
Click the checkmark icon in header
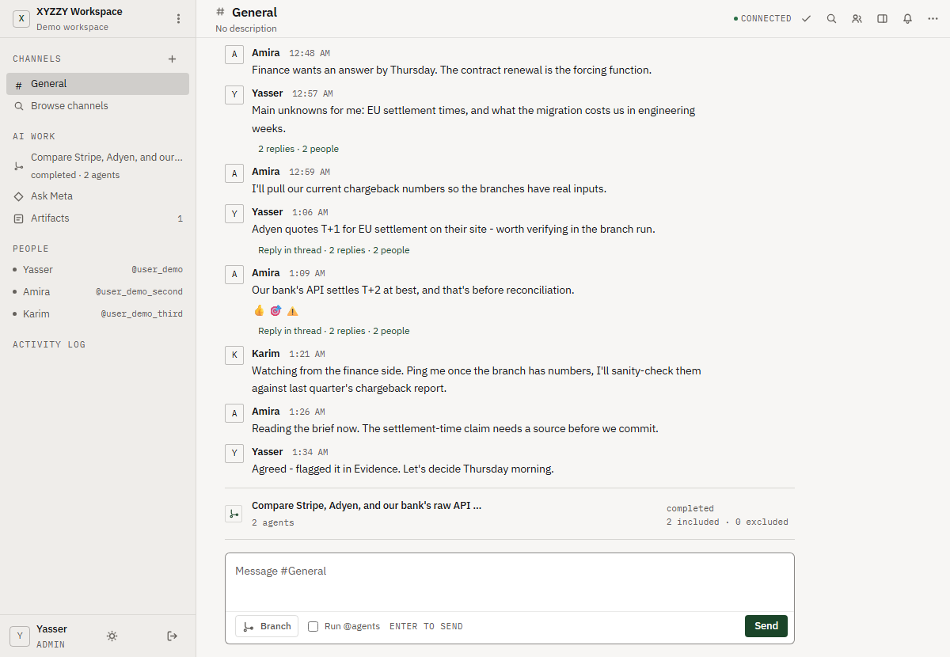point(806,18)
